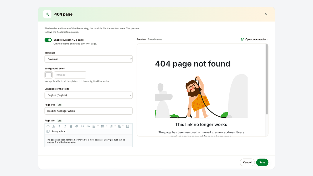The image size is (313, 176).
Task: Click the Save button
Action: point(262,162)
